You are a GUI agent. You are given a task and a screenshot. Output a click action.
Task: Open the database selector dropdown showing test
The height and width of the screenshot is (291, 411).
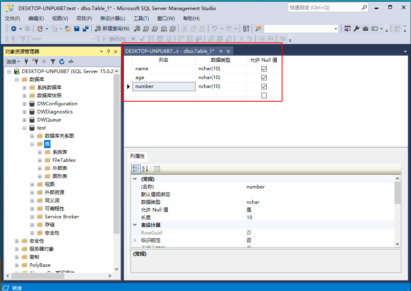tap(92, 38)
